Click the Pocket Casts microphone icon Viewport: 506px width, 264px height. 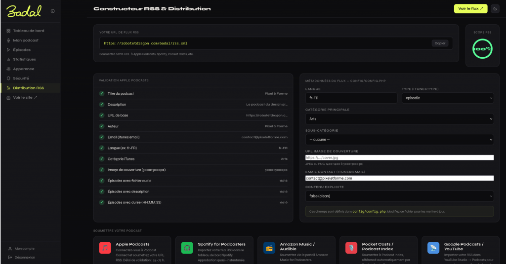[351, 248]
